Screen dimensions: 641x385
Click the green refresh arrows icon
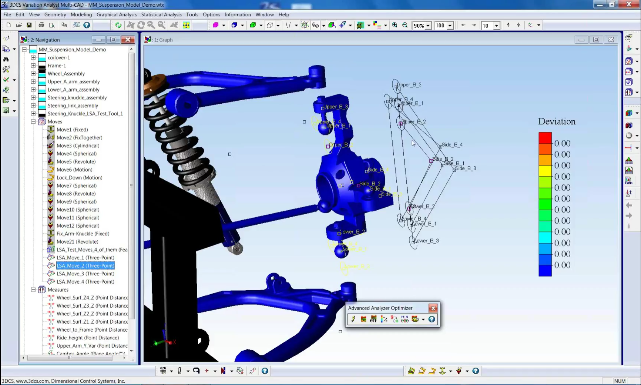pyautogui.click(x=118, y=25)
